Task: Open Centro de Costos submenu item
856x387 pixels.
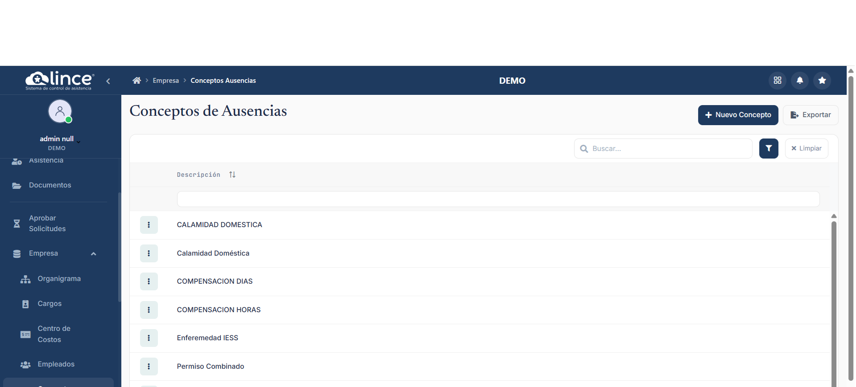Action: coord(54,334)
